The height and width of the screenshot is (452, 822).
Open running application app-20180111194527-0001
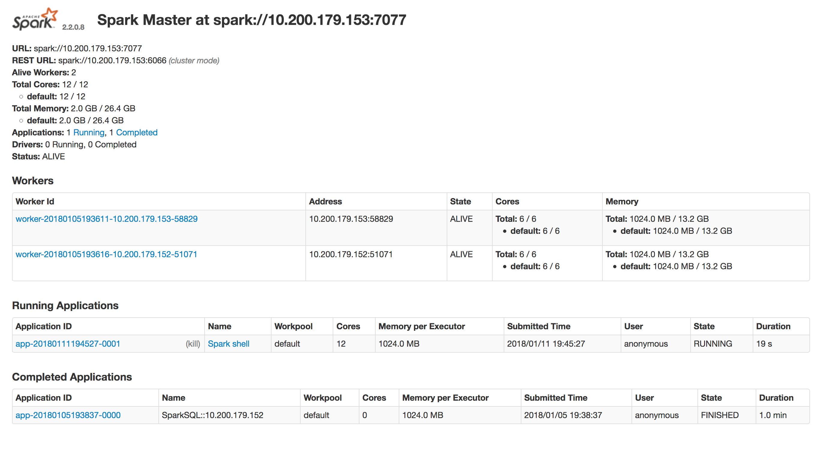[x=67, y=344]
